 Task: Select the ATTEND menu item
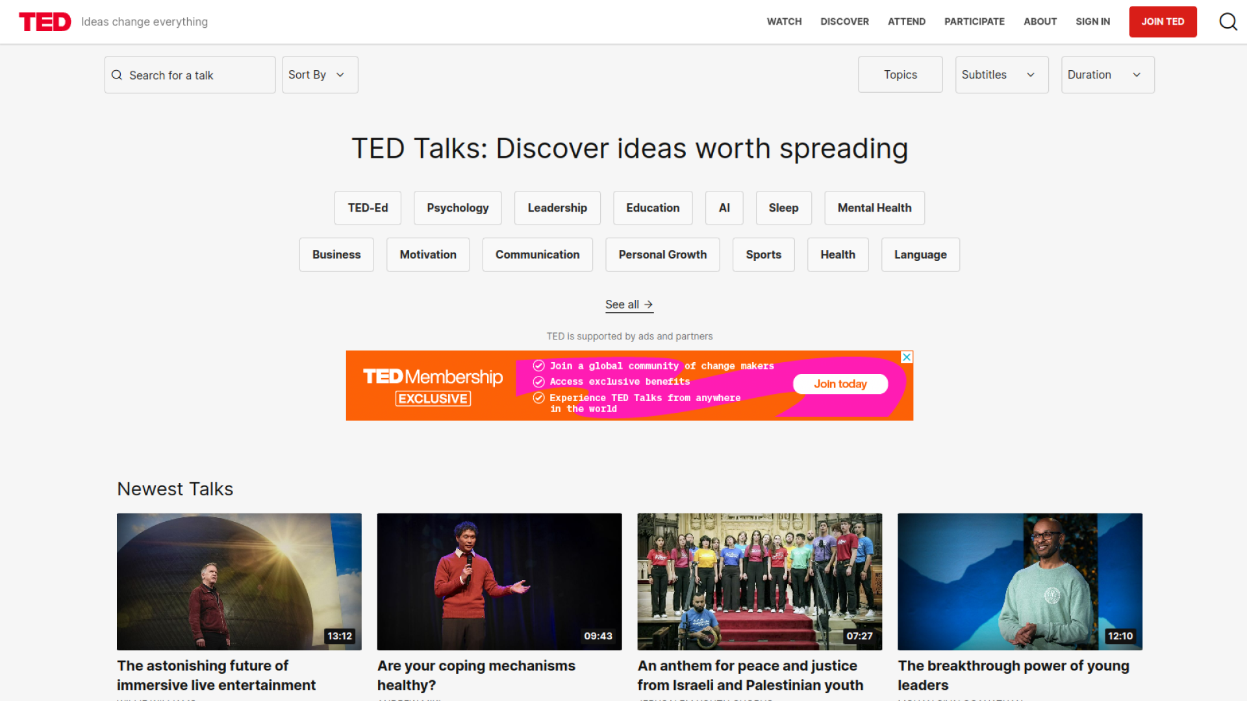[x=907, y=21]
